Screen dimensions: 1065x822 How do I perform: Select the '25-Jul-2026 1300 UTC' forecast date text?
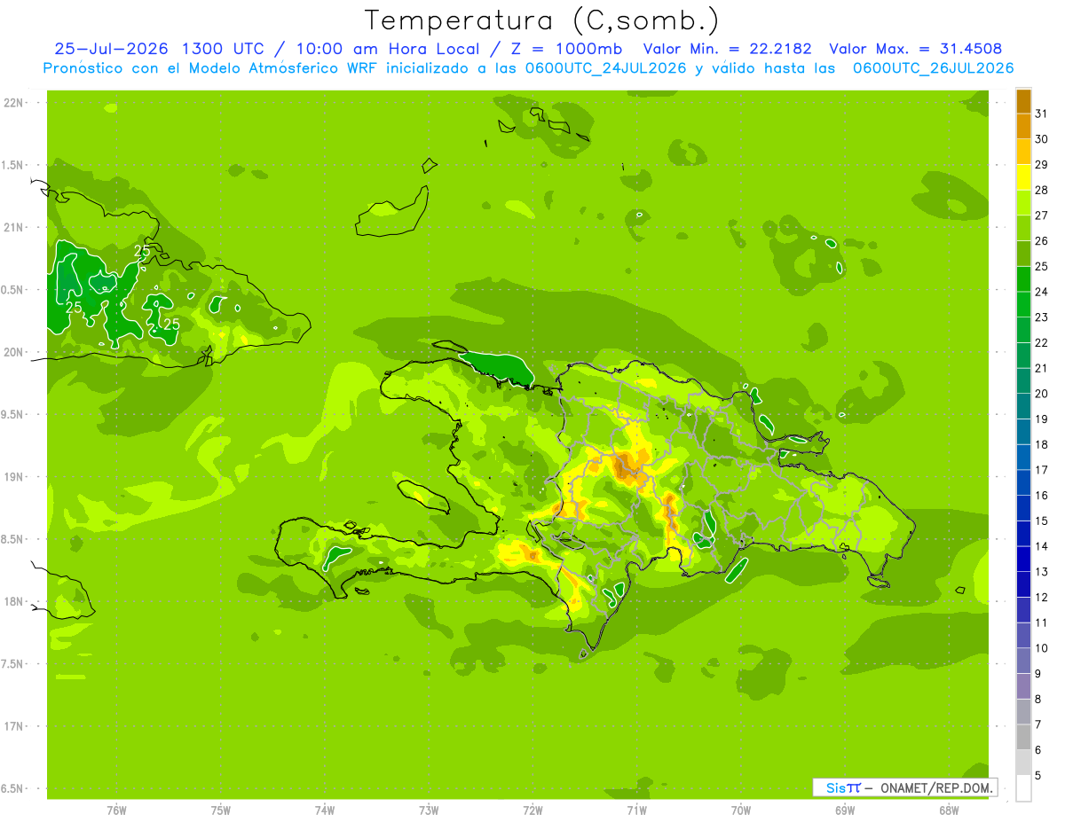(x=159, y=49)
